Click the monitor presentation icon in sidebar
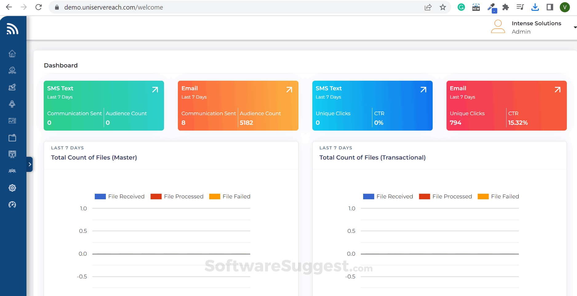Viewport: 577px width, 296px height. (12, 154)
